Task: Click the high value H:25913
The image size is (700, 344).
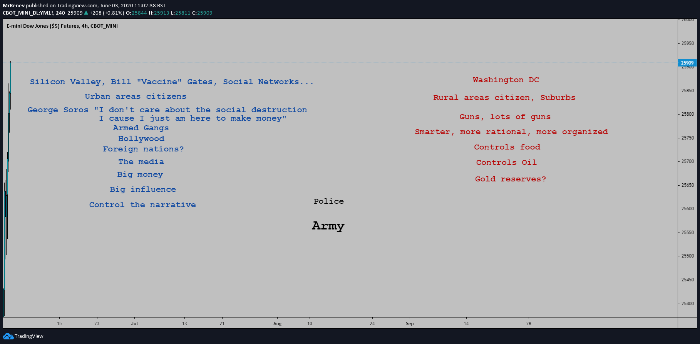Action: click(x=159, y=13)
